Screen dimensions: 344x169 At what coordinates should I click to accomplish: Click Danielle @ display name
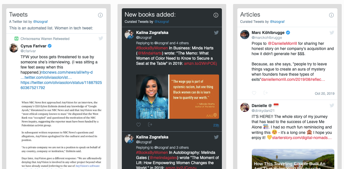tap(265, 105)
